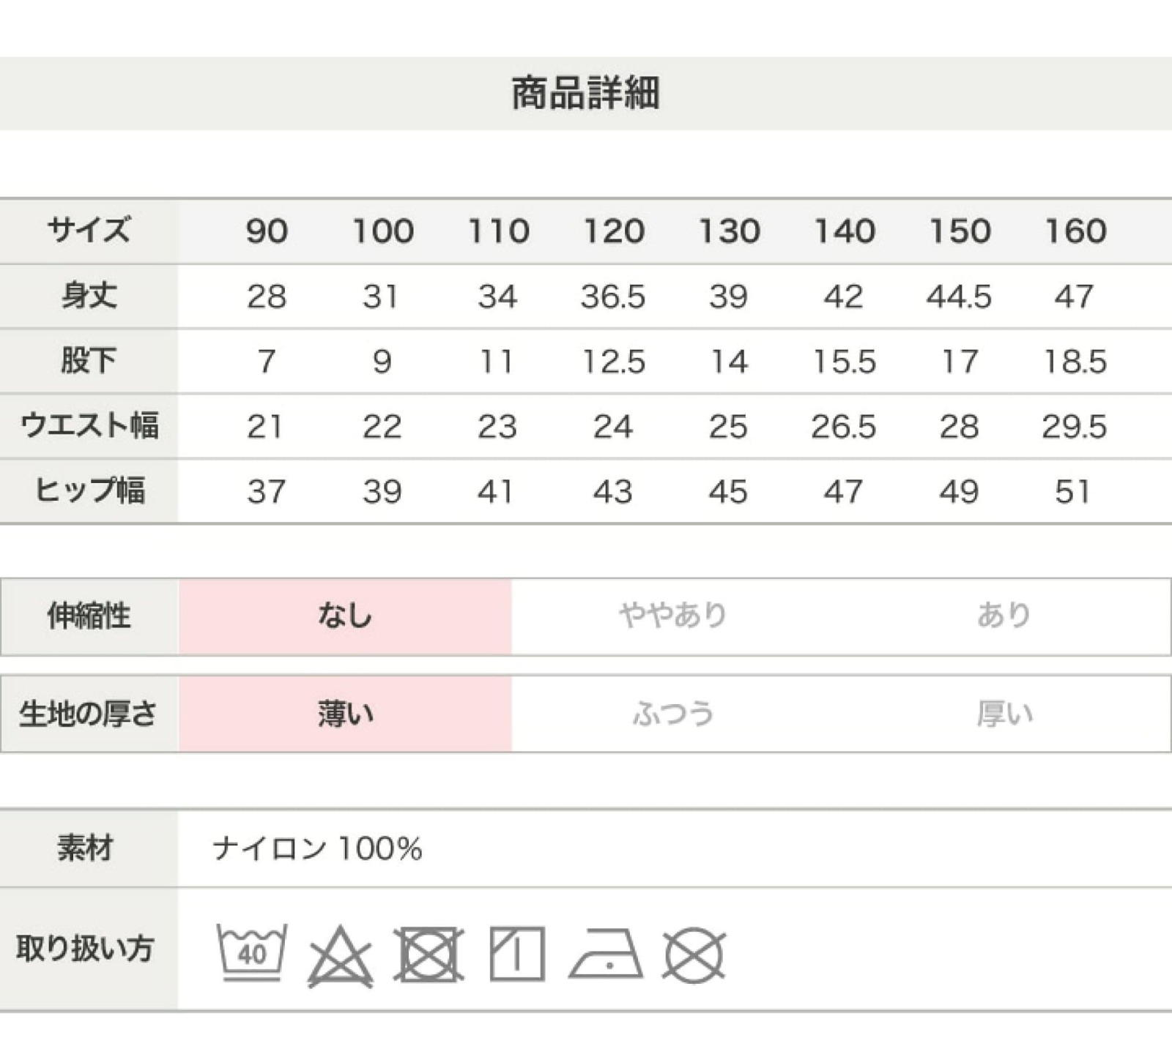Image resolution: width=1172 pixels, height=1057 pixels.
Task: Click the size 120 column header
Action: point(614,231)
